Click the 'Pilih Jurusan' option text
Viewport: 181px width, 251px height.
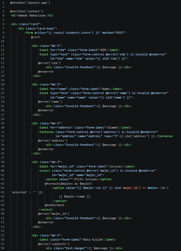point(86,179)
